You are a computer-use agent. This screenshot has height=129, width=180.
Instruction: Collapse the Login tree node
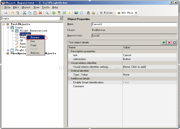click(8, 27)
